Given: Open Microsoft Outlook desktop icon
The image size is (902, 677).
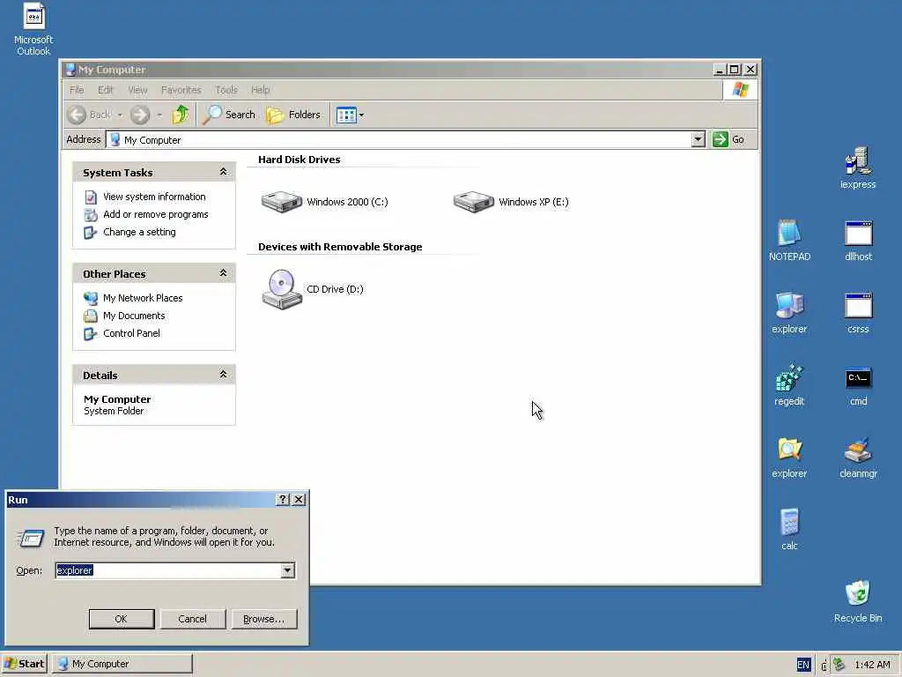Looking at the screenshot, I should (x=33, y=29).
